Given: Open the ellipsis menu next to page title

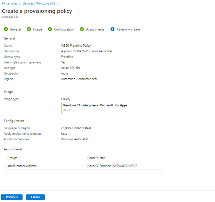Looking at the screenshot, I should [x=80, y=11].
